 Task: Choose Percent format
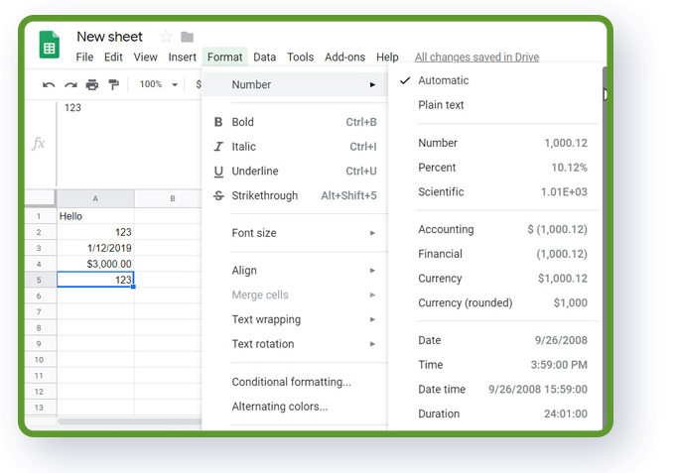point(495,168)
